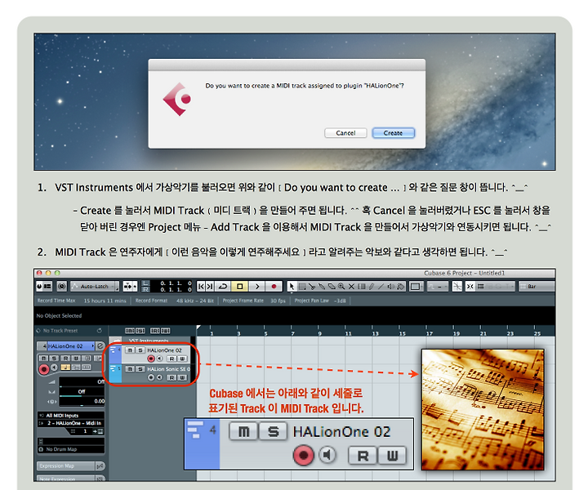Mute HALion Sonic SE track
This screenshot has height=490, width=588.
point(130,369)
